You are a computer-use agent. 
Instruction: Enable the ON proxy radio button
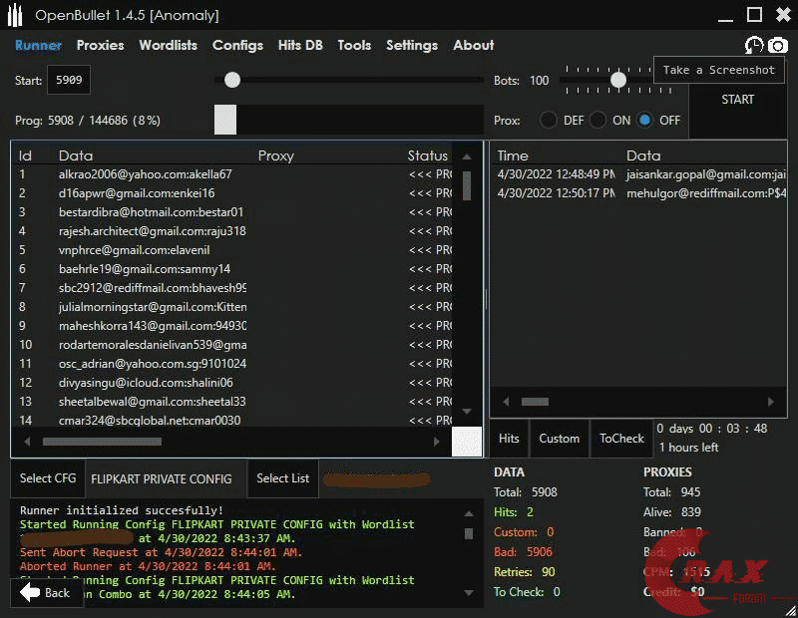click(x=598, y=120)
